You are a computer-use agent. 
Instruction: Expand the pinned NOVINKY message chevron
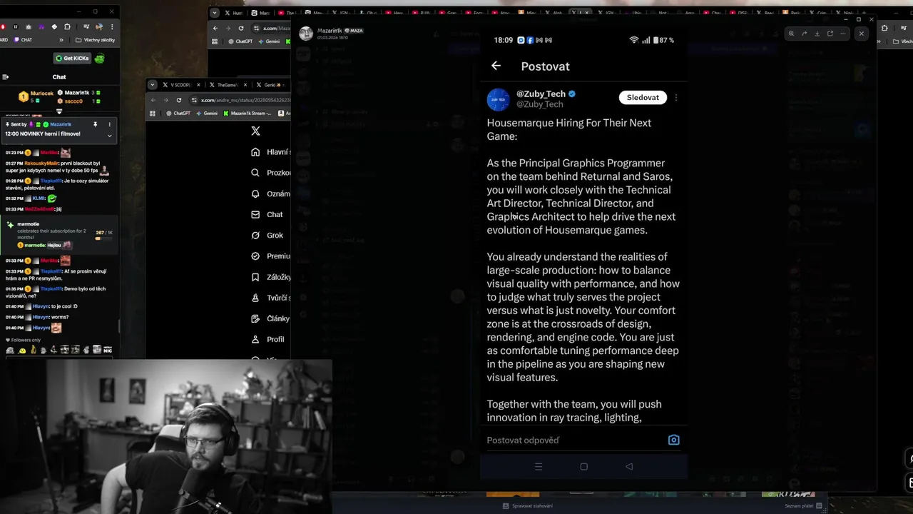pyautogui.click(x=109, y=135)
